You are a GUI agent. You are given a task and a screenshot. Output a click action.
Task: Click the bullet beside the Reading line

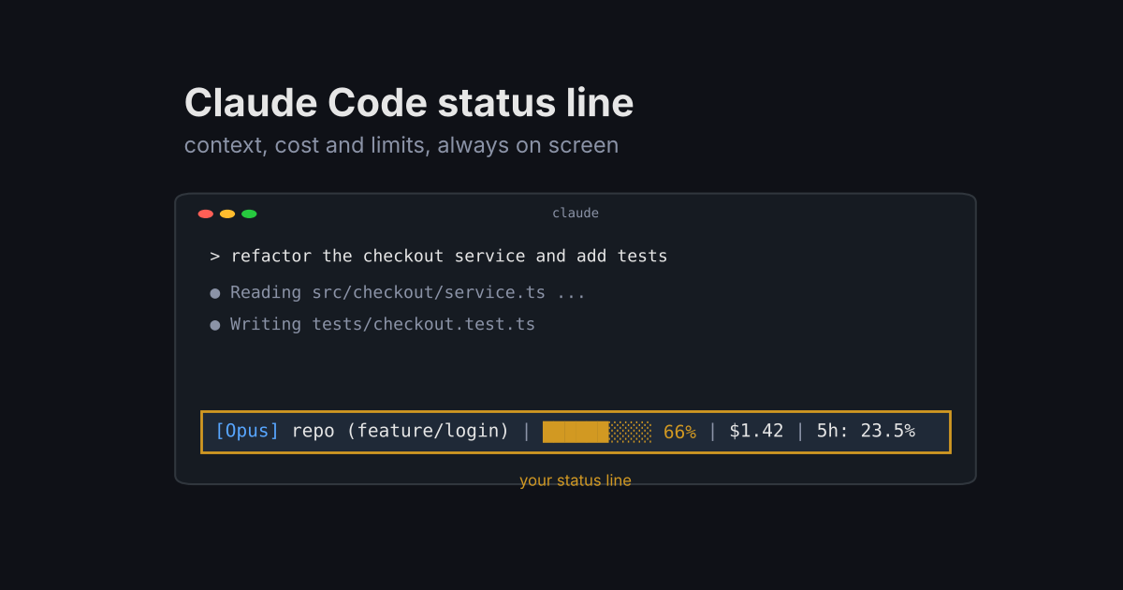(x=215, y=293)
